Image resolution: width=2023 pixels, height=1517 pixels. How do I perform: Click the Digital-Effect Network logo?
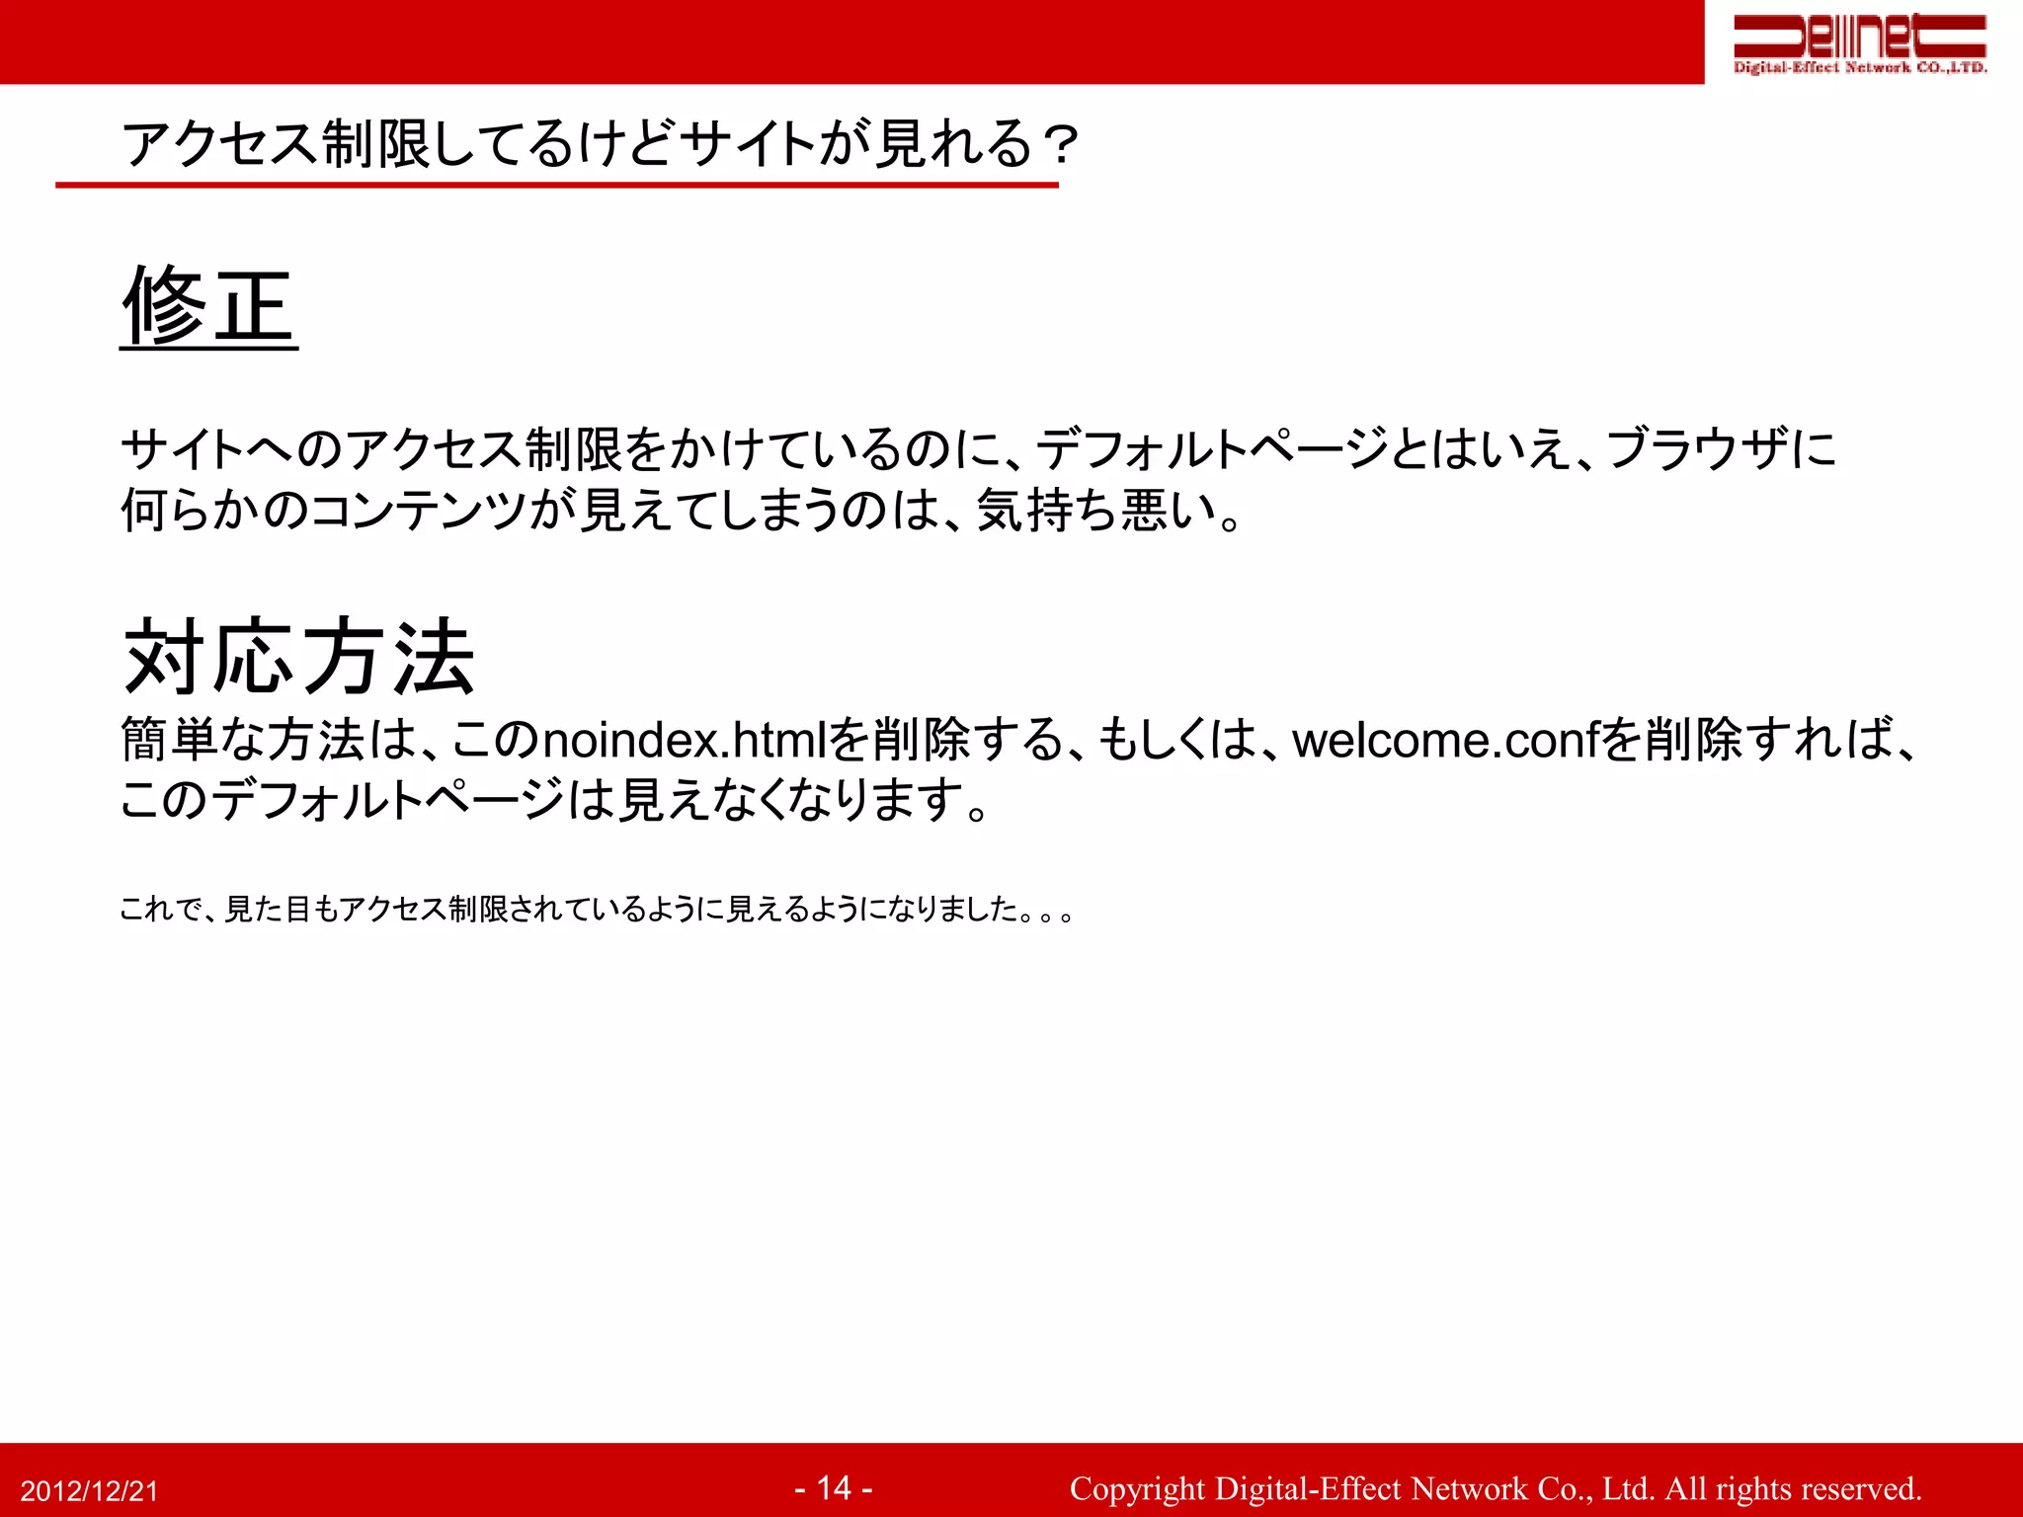[x=1860, y=42]
